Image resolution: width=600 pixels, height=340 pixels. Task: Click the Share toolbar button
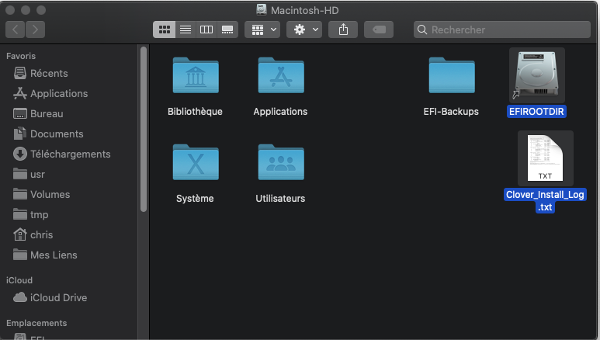(x=343, y=29)
